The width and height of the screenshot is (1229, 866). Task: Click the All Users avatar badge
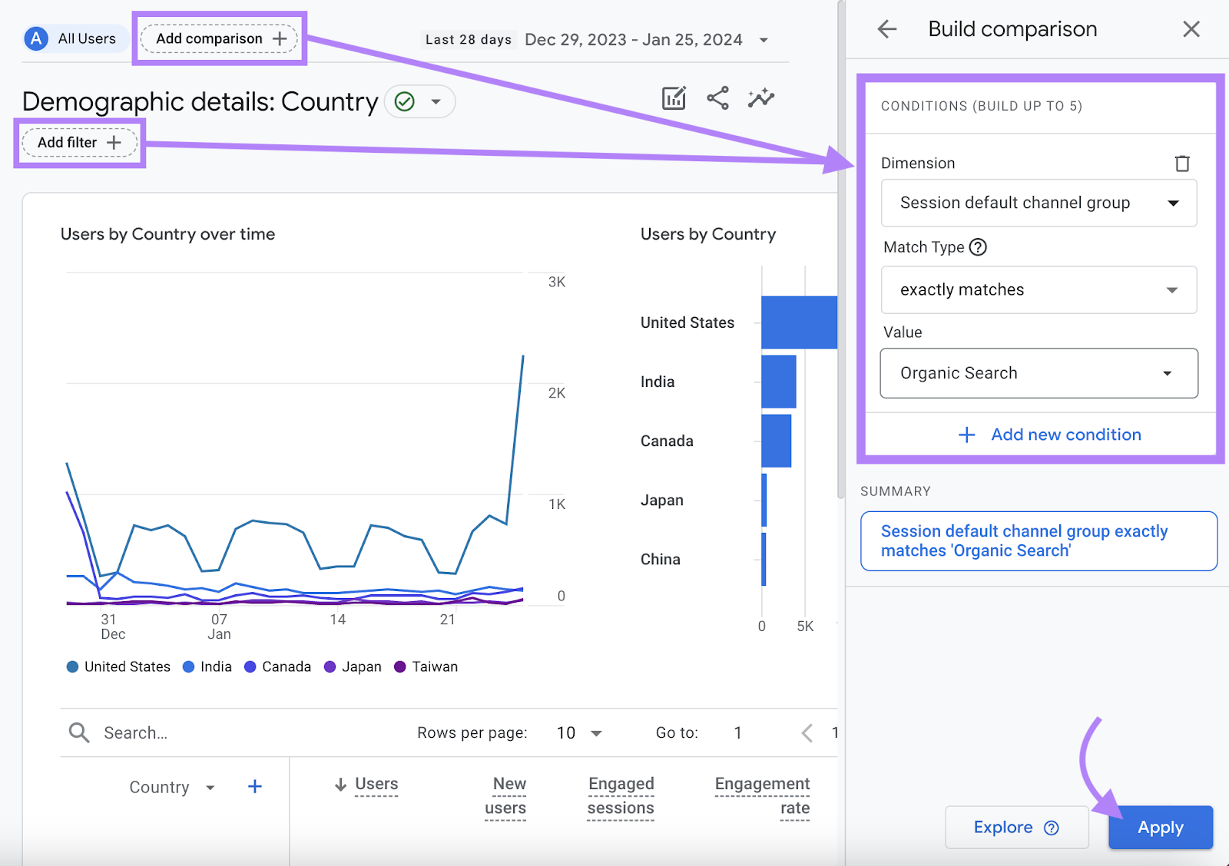[36, 38]
